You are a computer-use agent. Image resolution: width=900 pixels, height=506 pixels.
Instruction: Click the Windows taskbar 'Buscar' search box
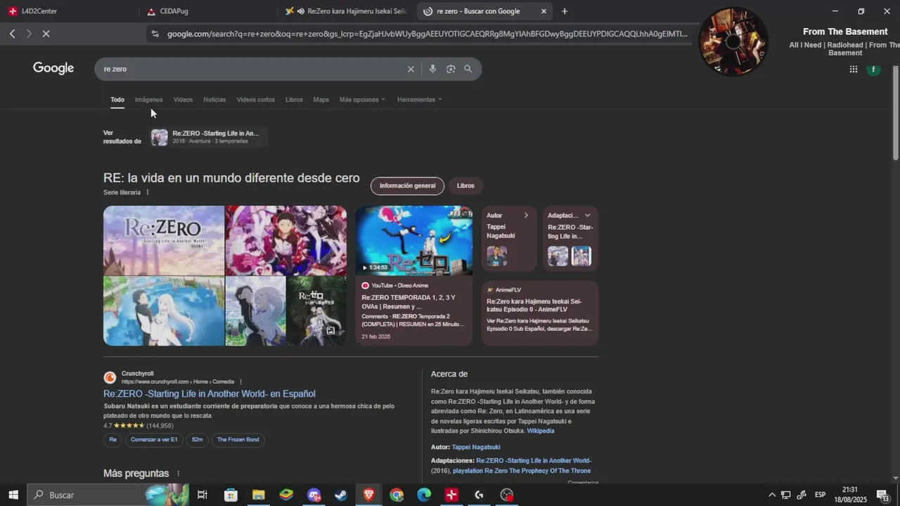pos(108,495)
